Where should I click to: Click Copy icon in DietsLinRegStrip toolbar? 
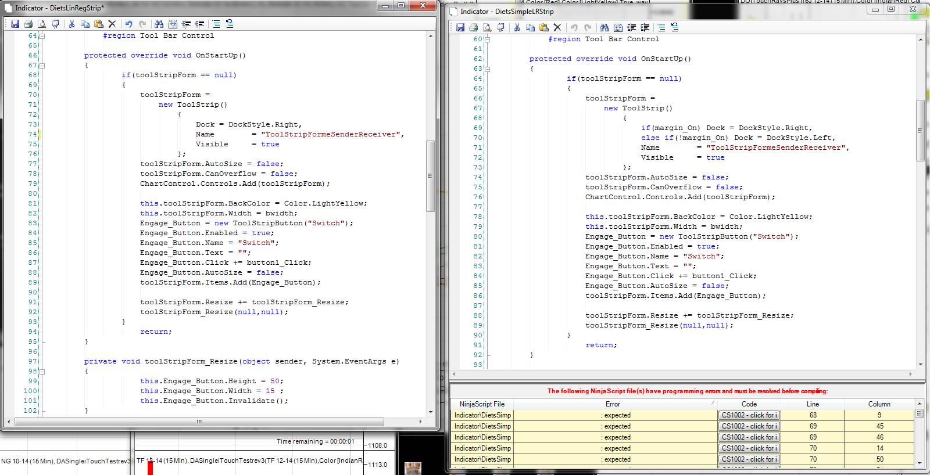pyautogui.click(x=85, y=24)
